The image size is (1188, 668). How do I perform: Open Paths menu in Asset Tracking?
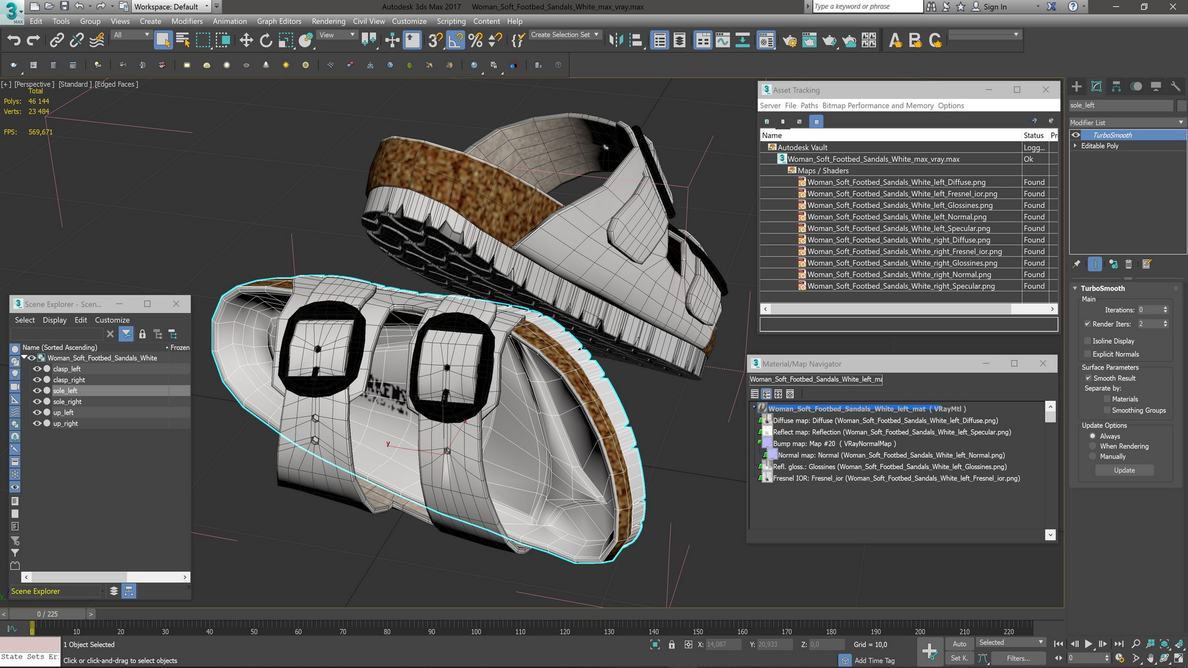click(809, 106)
